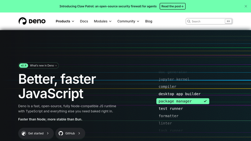Image resolution: width=251 pixels, height=141 pixels.
Task: Click the ⌘K keyboard shortcut badge
Action: 228,21
